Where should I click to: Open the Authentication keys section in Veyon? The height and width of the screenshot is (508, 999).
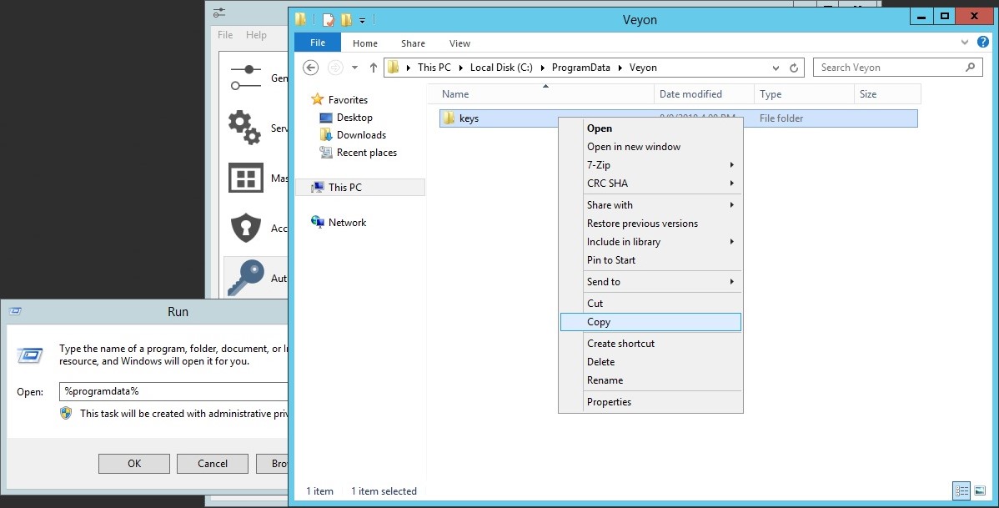246,278
